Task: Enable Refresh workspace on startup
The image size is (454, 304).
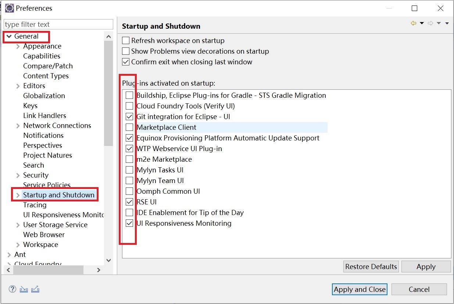Action: click(126, 41)
